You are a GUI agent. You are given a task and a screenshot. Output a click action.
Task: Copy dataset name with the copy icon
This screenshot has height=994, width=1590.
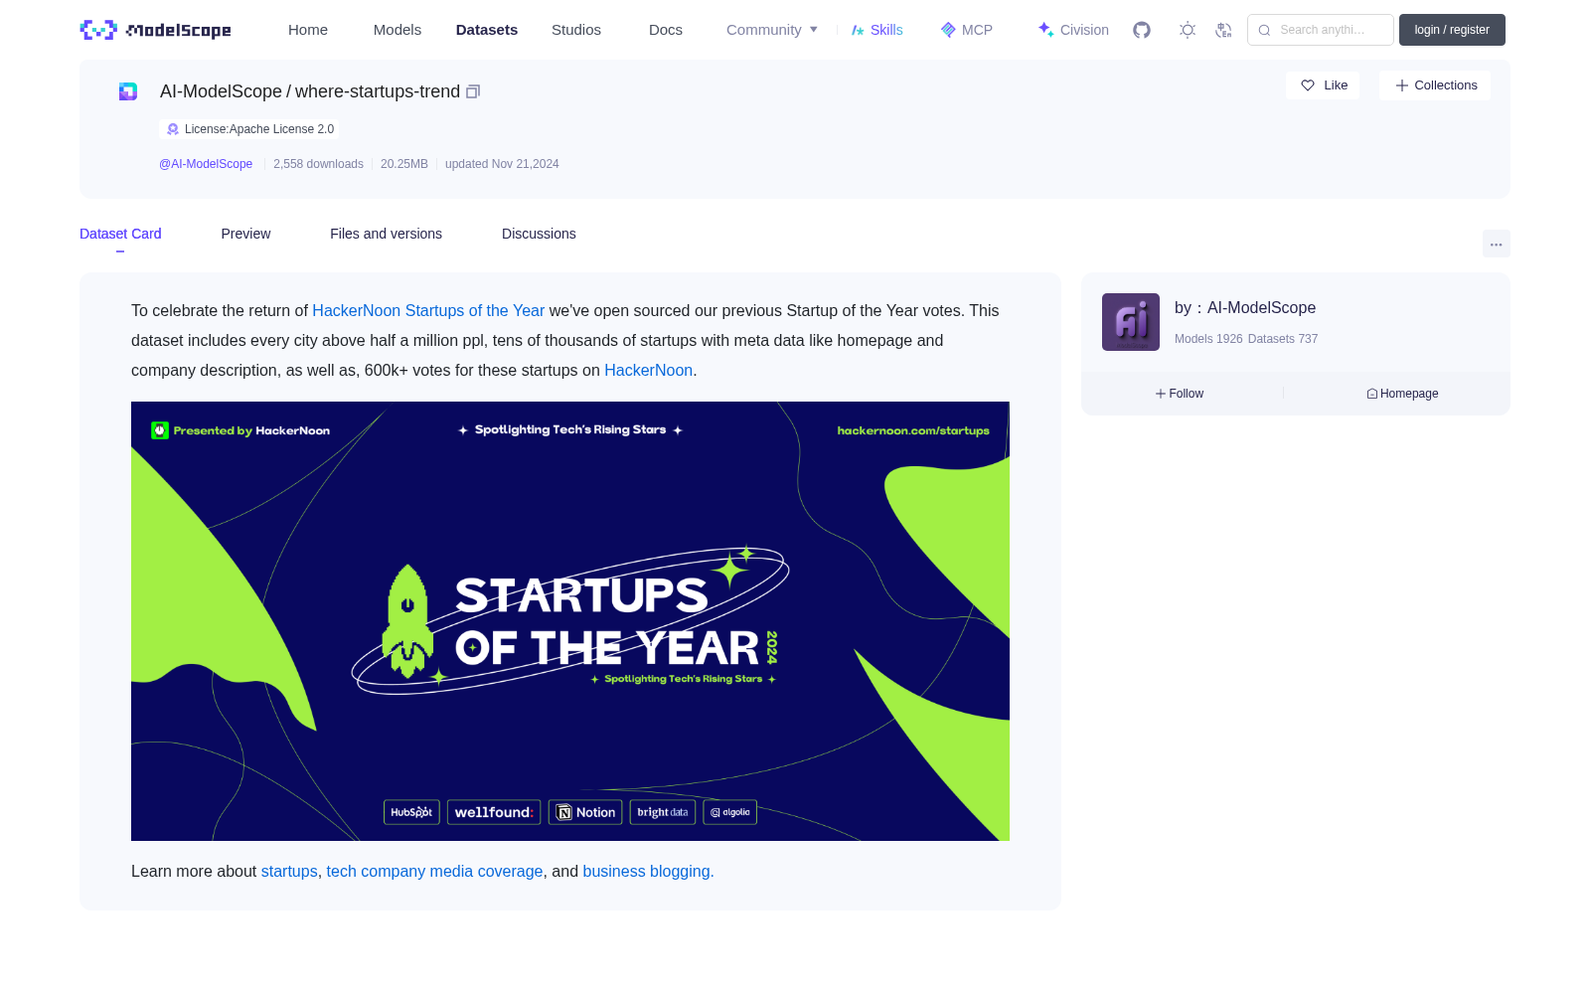[473, 91]
